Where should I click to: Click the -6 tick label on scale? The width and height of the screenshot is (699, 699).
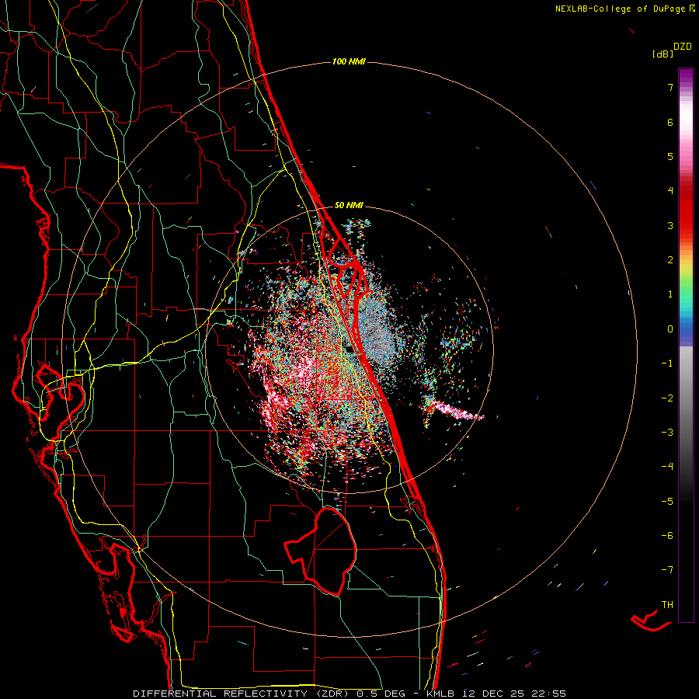click(667, 535)
